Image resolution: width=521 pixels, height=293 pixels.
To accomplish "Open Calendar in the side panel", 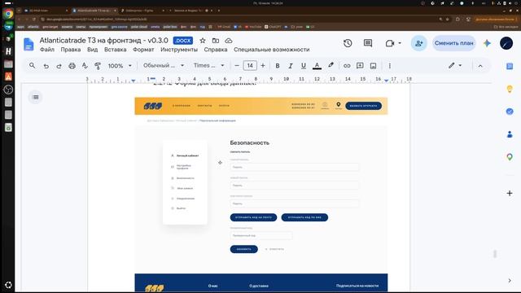I will 510,66.
